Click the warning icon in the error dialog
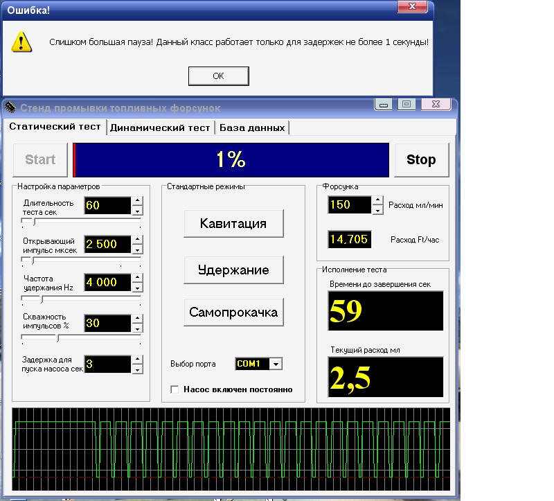The height and width of the screenshot is (501, 554). [22, 43]
